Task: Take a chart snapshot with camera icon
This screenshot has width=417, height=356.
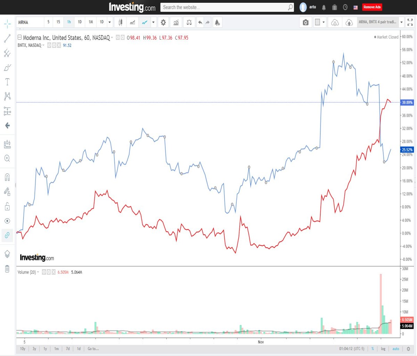Action: tap(305, 22)
